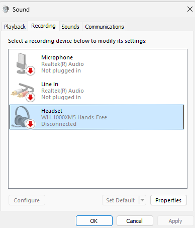Switch to the Communications tab
Image resolution: width=195 pixels, height=228 pixels.
tap(105, 27)
